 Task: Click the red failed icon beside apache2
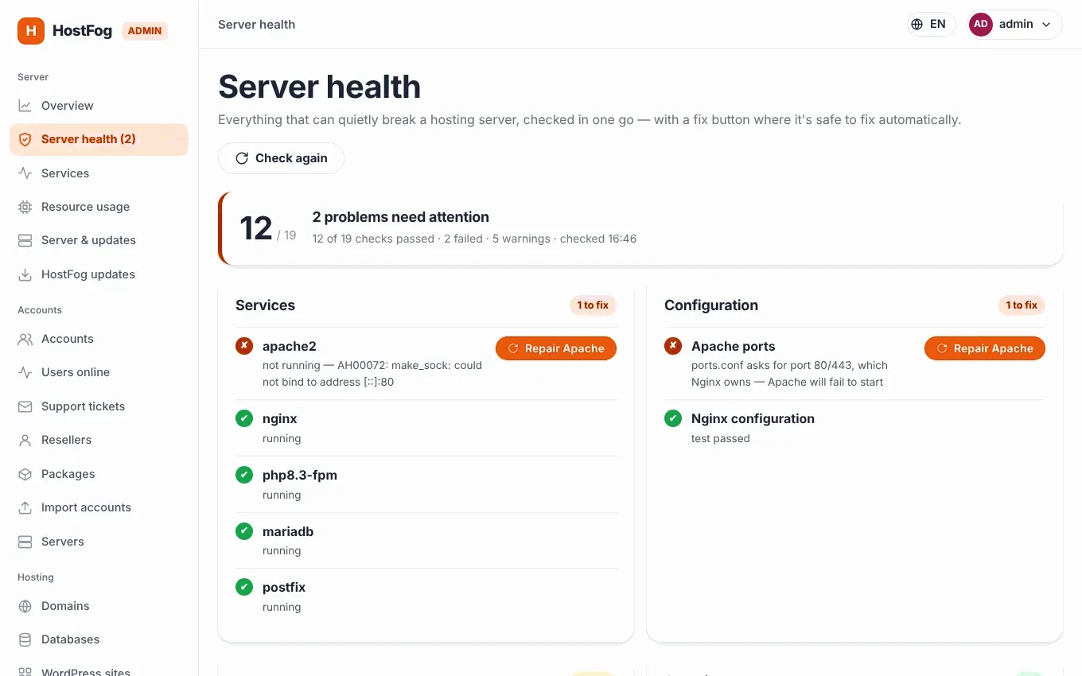coord(244,346)
